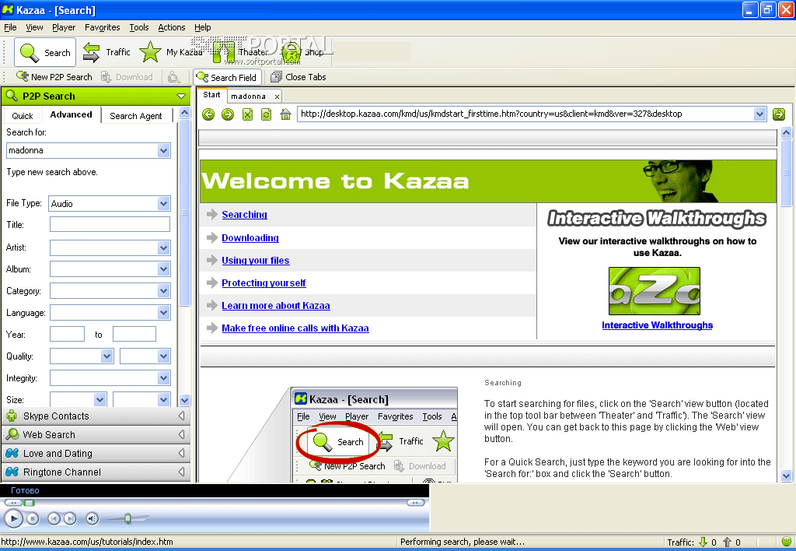The height and width of the screenshot is (551, 796).
Task: Click Close Tabs button
Action: pyautogui.click(x=298, y=77)
